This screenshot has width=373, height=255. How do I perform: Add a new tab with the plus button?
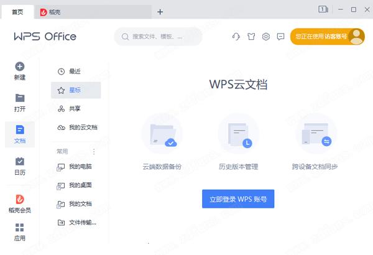click(160, 12)
